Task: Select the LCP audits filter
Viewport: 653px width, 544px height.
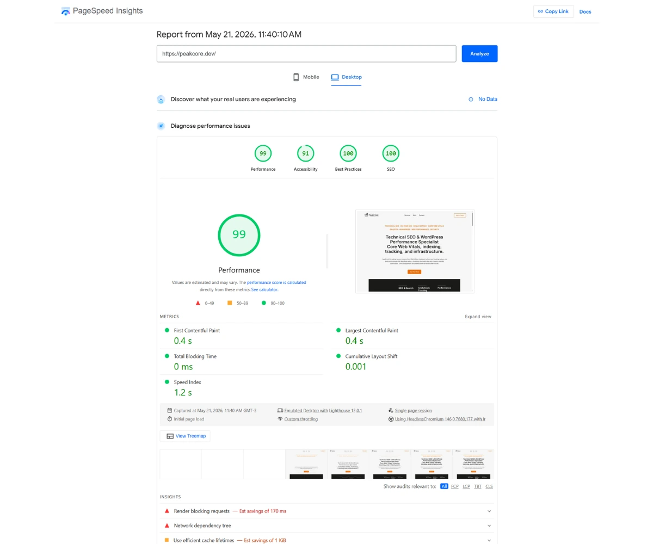Action: pos(466,486)
